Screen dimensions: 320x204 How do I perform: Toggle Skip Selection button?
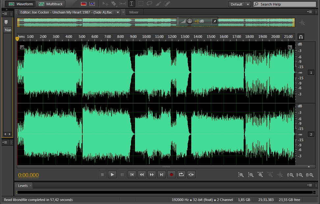pos(191,175)
